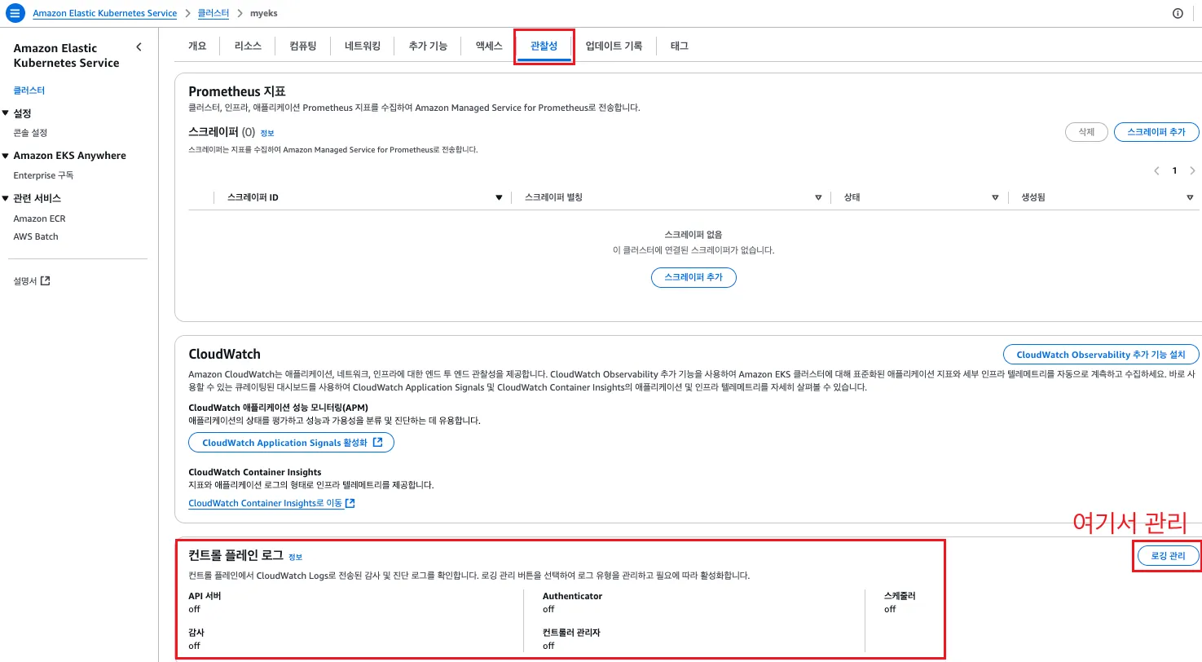Image resolution: width=1202 pixels, height=662 pixels.
Task: Open the 네트워킹 tab
Action: pos(363,46)
